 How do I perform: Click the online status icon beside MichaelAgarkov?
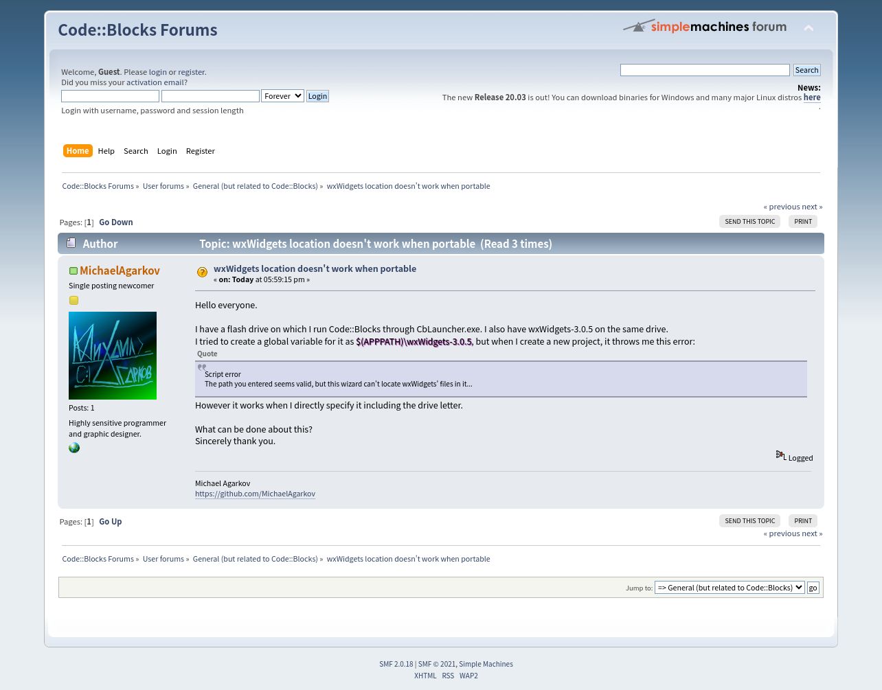(x=73, y=271)
